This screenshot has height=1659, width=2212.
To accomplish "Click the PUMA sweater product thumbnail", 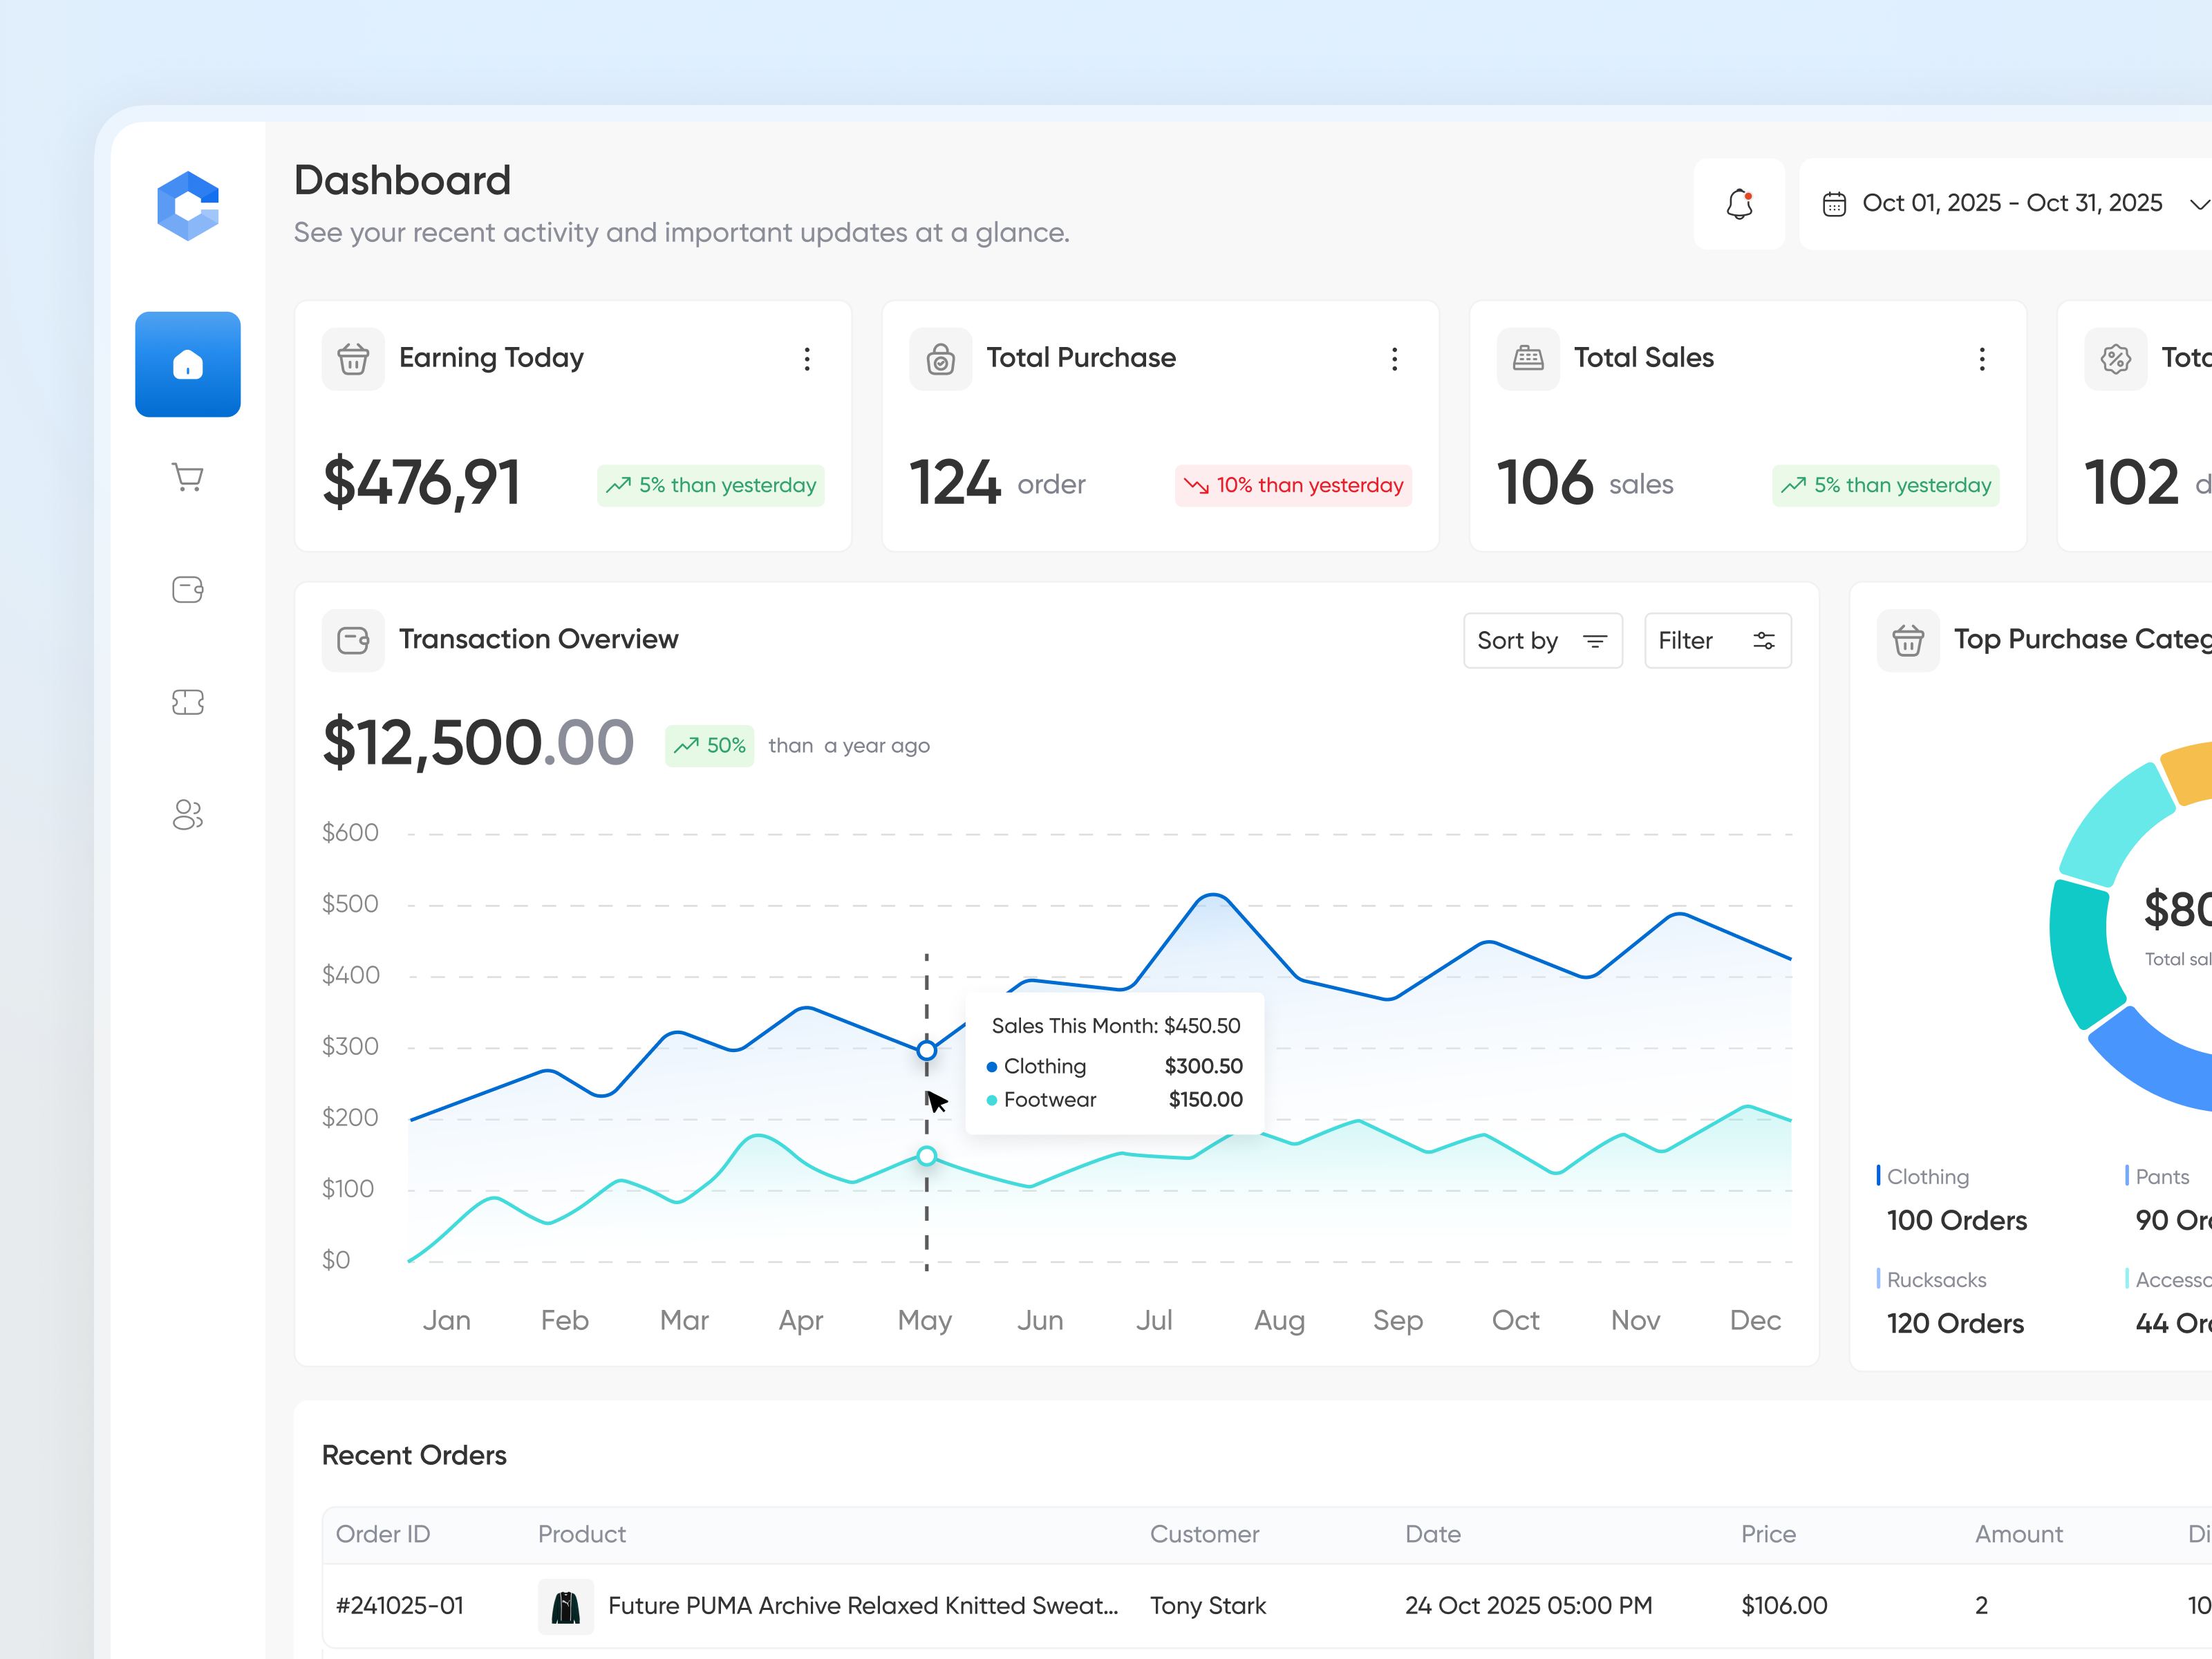I will 566,1605.
